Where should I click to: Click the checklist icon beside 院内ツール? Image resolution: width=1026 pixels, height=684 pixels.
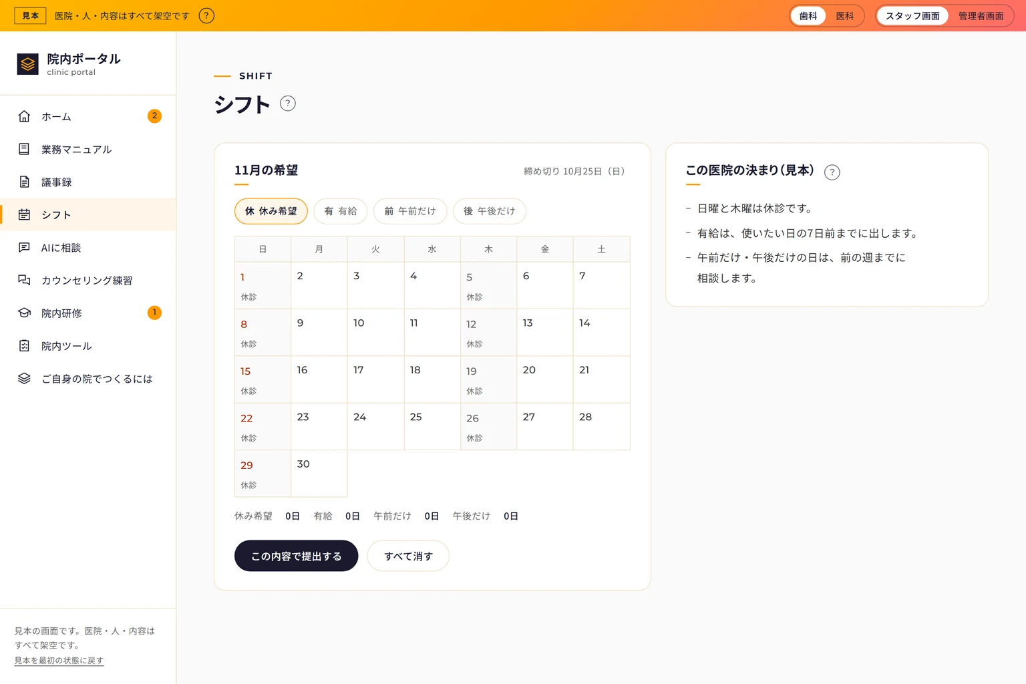[x=24, y=345]
